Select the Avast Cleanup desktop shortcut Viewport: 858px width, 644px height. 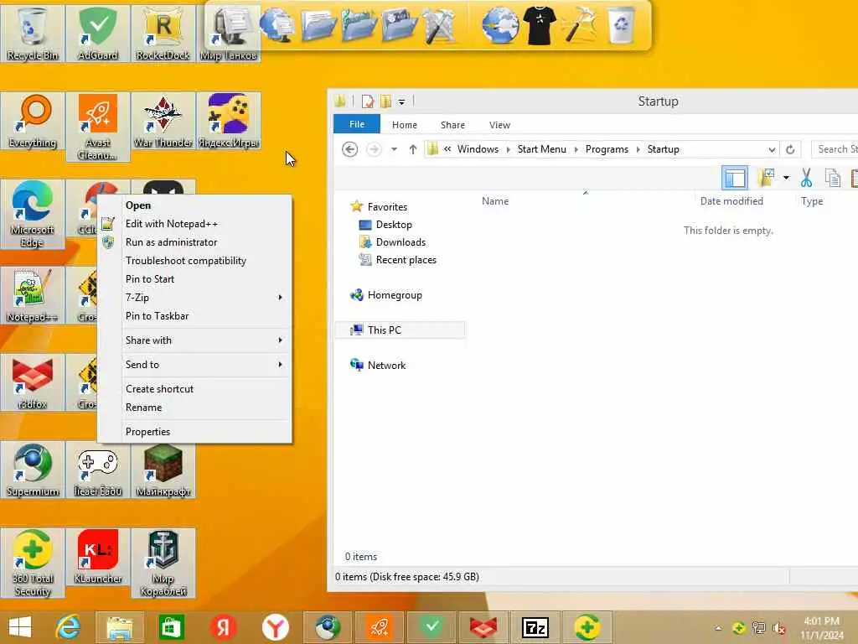98,127
